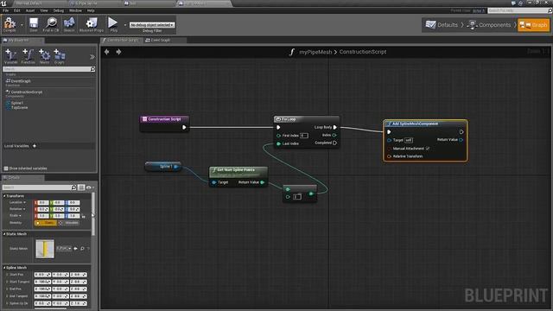Click Add SplineMeshComponent Return Value pin

click(x=461, y=140)
